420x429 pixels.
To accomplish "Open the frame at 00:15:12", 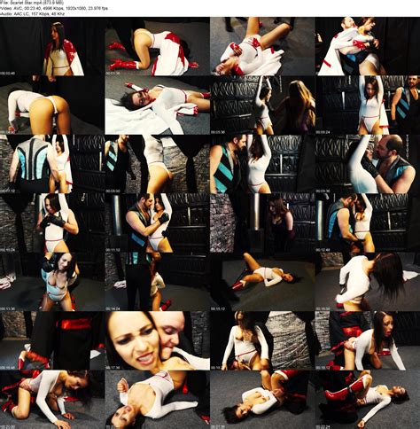I will pos(262,282).
